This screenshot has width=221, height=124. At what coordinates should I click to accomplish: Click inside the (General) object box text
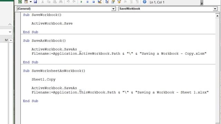pyautogui.click(x=24, y=9)
